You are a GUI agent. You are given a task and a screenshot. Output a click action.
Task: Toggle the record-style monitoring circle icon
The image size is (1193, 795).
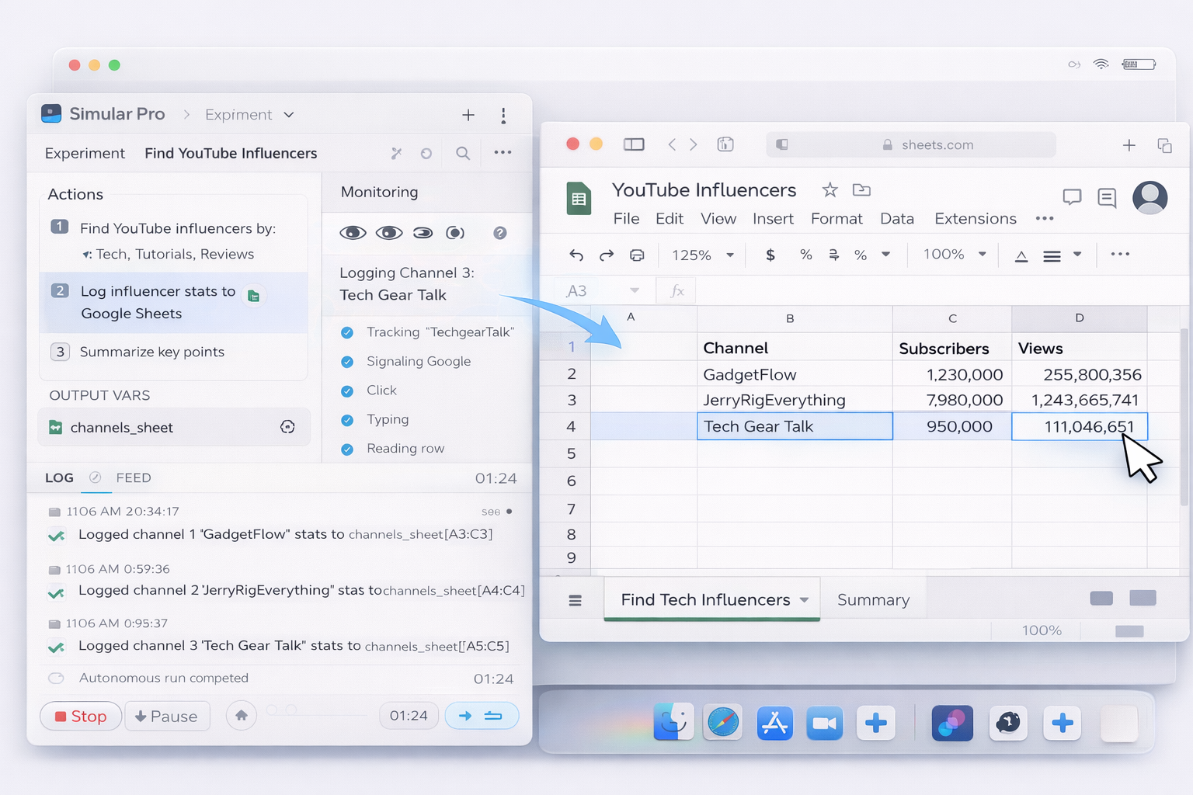coord(455,233)
